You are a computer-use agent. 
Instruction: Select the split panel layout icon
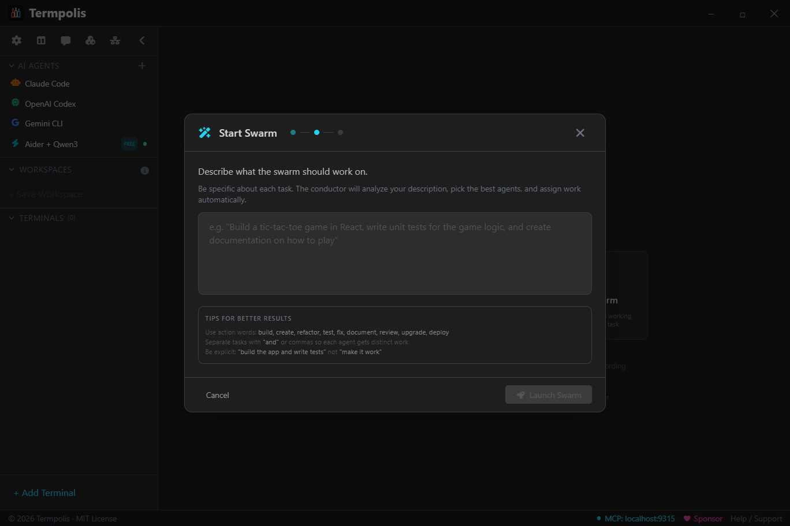click(41, 40)
